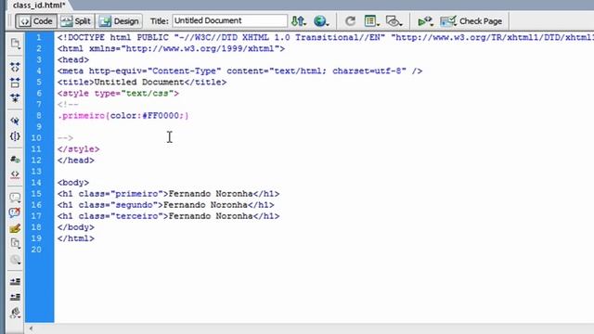This screenshot has height=334, width=594.
Task: Click the h1 line with class 'segundo'
Action: 165,205
